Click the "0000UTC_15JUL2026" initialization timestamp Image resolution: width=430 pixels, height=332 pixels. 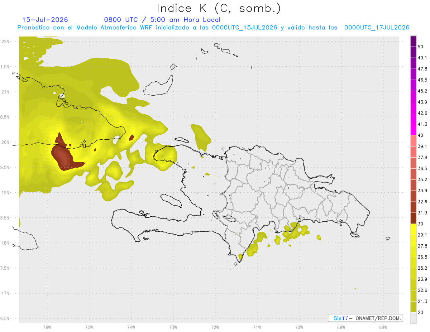click(x=244, y=28)
